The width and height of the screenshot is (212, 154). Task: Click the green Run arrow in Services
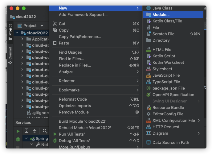click(x=18, y=131)
